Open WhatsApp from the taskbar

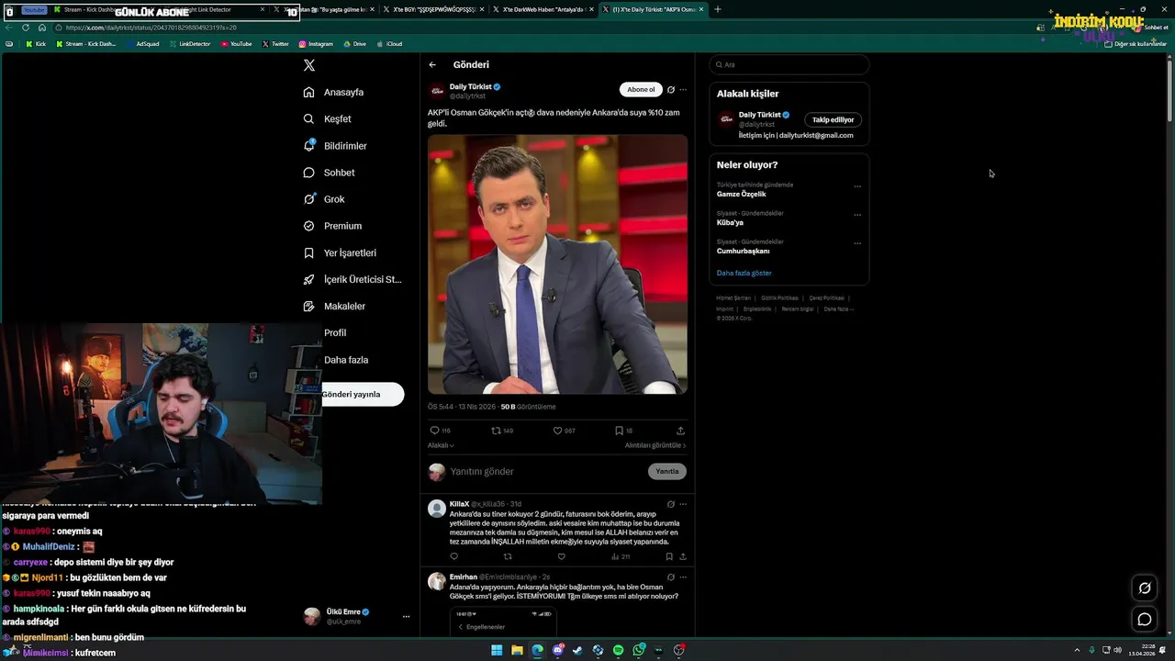click(639, 650)
